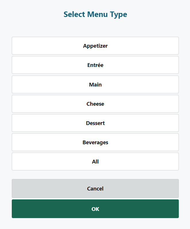
Task: Select Beverages from the options
Action: point(95,142)
